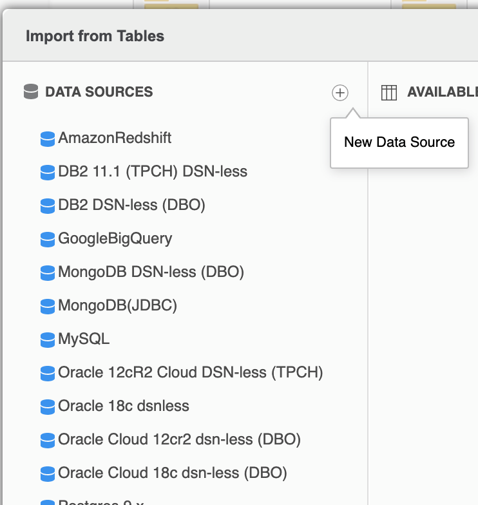
Task: Choose the Oracle 18c dsnless source
Action: [124, 406]
